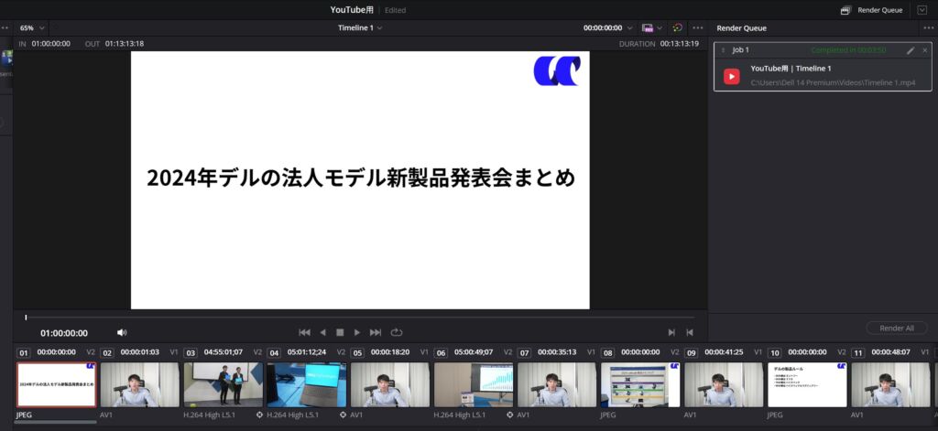This screenshot has width=938, height=431.
Task: Click the Render All button
Action: (896, 329)
